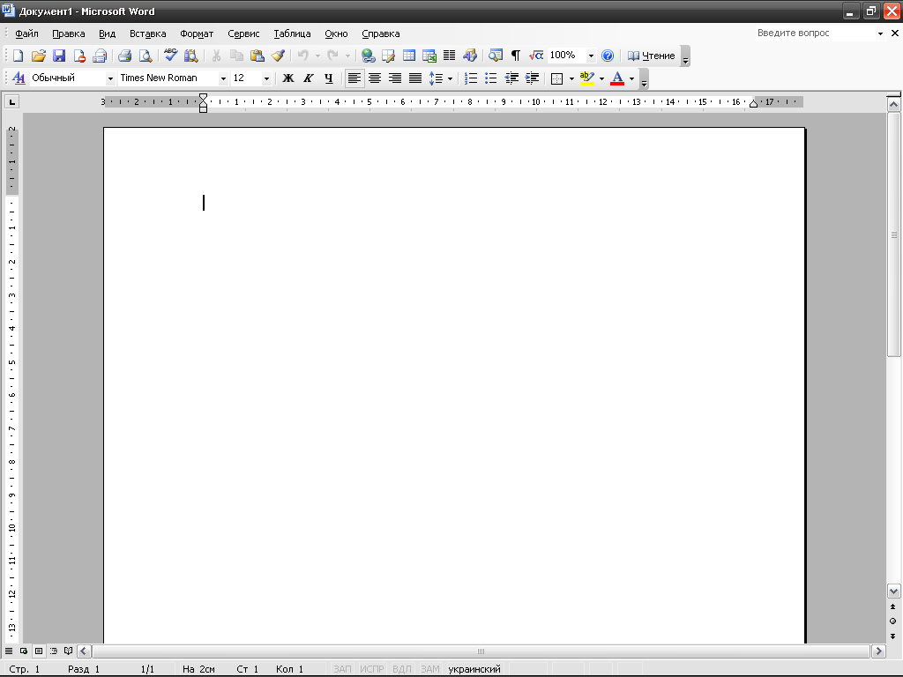Open the drawing panel icon
This screenshot has height=677, width=903.
470,56
